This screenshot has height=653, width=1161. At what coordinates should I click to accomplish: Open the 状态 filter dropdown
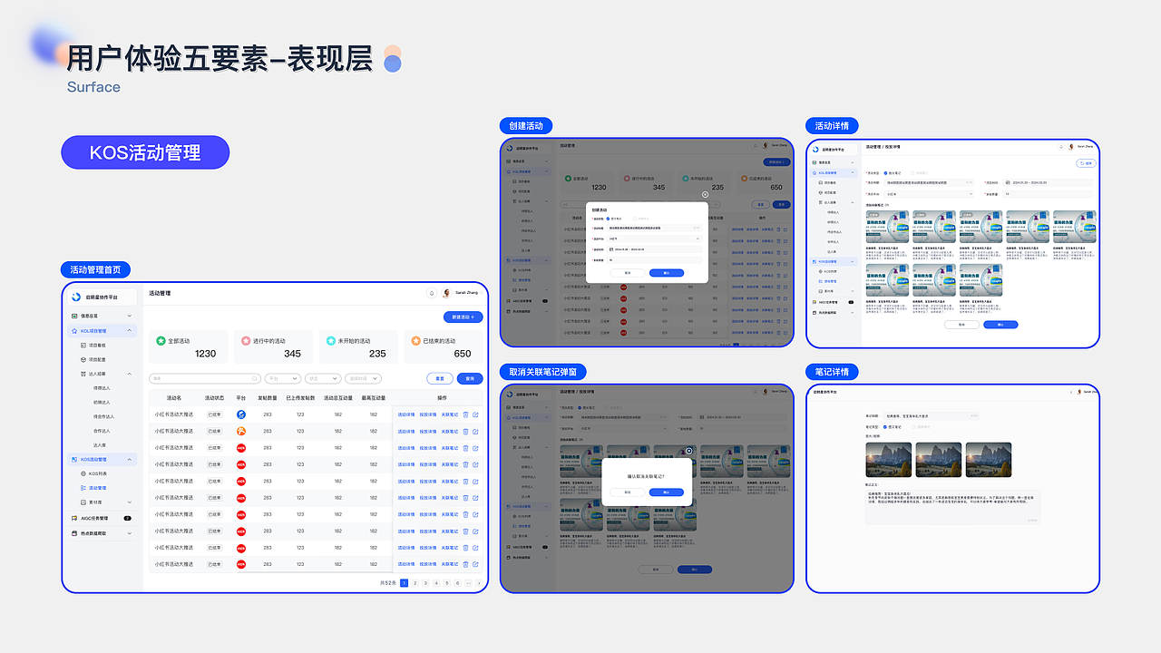tap(324, 378)
